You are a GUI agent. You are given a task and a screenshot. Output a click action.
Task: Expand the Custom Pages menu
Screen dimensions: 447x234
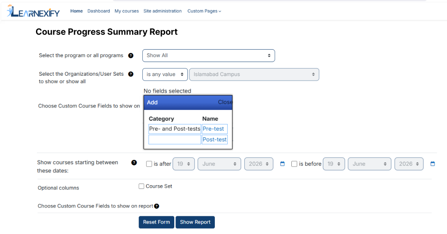(204, 11)
